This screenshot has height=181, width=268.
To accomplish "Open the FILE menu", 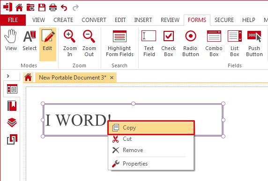I will pos(13,20).
